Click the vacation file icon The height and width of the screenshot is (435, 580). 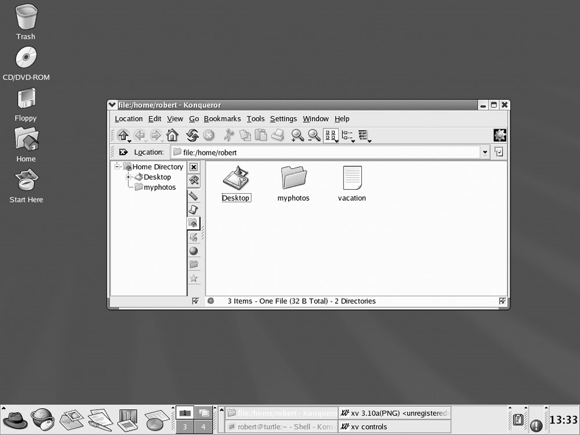click(352, 179)
